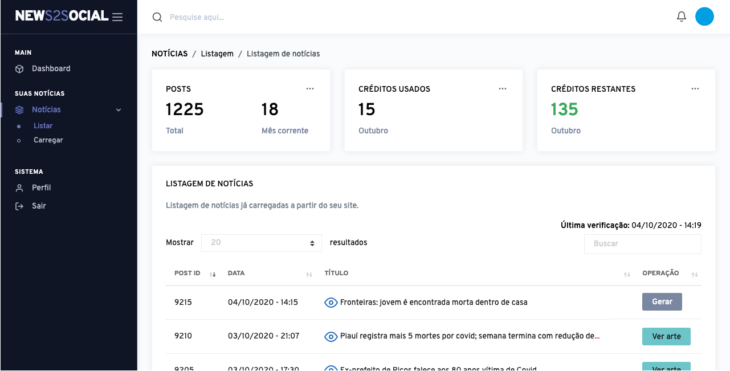Open notifications bell icon
Screen dimensions: 730x371
tap(681, 17)
